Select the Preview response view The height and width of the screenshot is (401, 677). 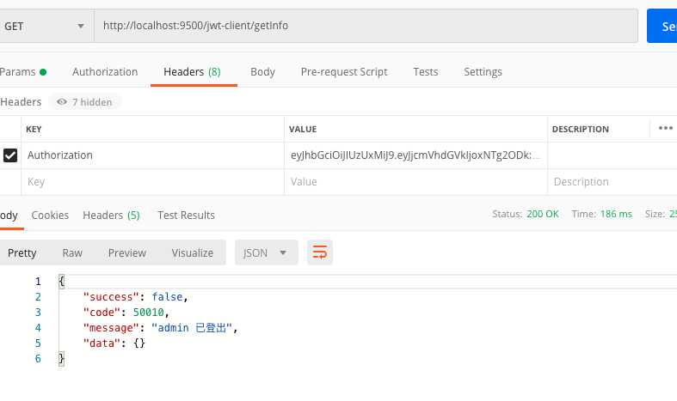pyautogui.click(x=126, y=252)
